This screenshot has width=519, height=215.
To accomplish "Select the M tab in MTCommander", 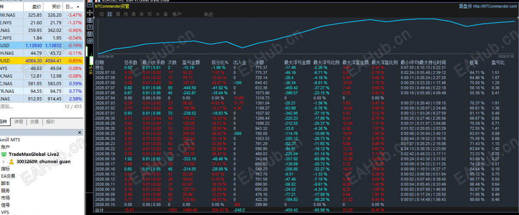I will (158, 14).
